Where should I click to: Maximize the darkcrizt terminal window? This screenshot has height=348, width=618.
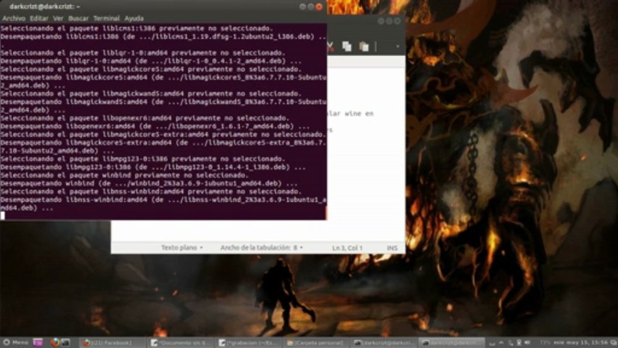[x=311, y=7]
